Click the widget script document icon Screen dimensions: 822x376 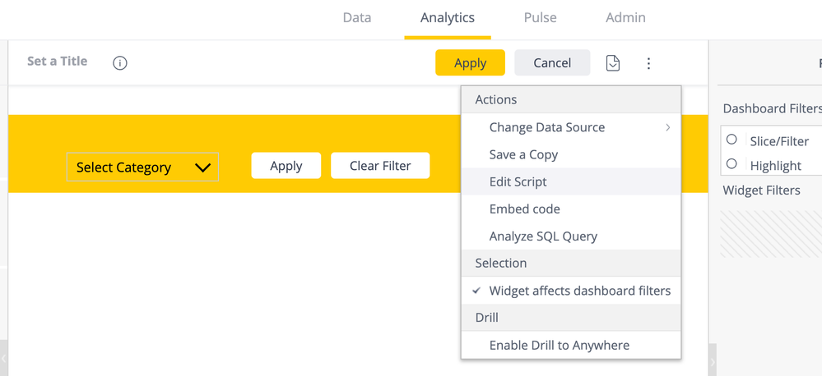click(x=613, y=62)
